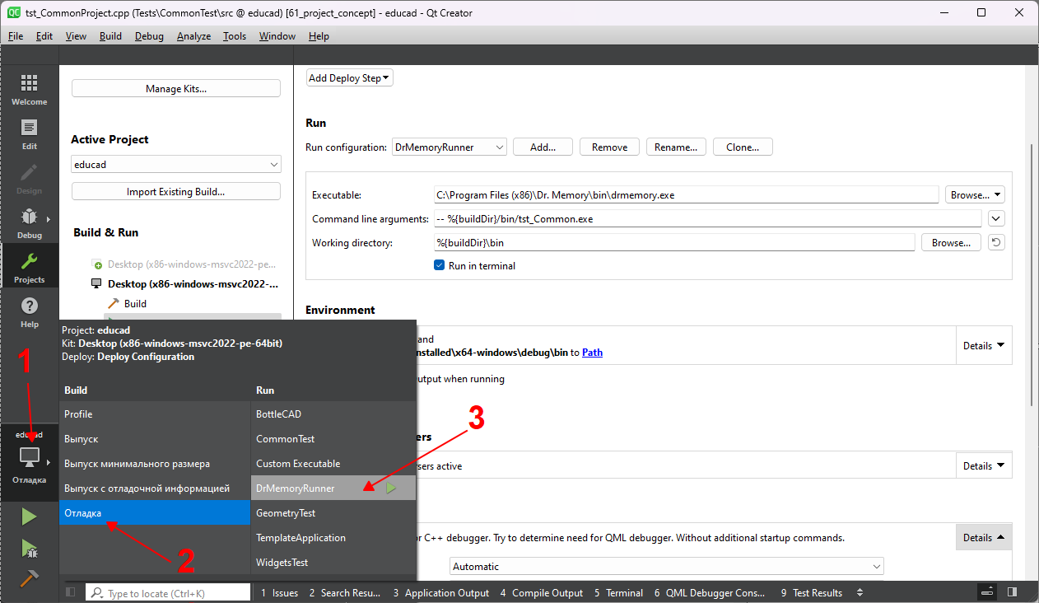The height and width of the screenshot is (603, 1039).
Task: Open the Add Deploy Step dropdown
Action: coord(350,78)
